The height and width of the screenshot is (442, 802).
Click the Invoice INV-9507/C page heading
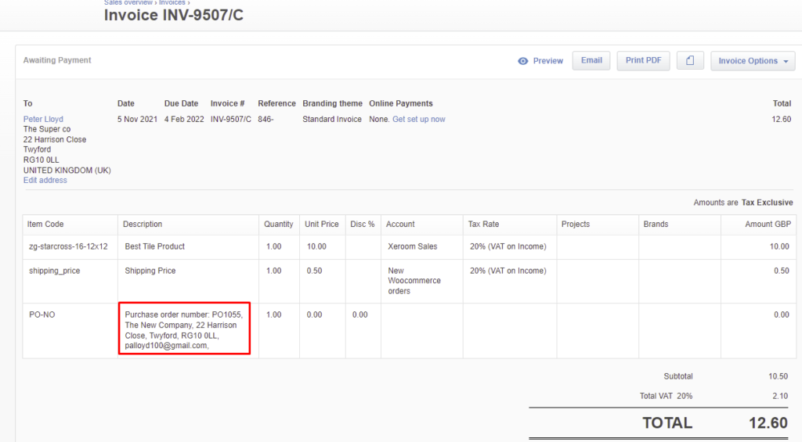click(174, 16)
